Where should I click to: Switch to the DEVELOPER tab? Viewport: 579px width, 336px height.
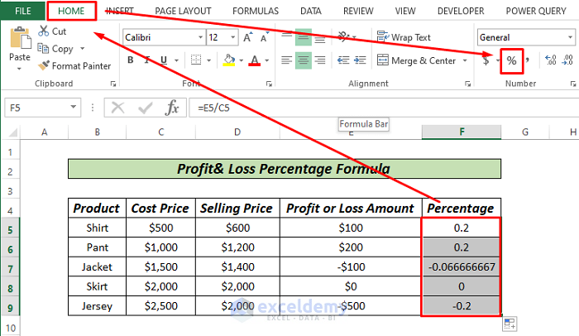(461, 11)
